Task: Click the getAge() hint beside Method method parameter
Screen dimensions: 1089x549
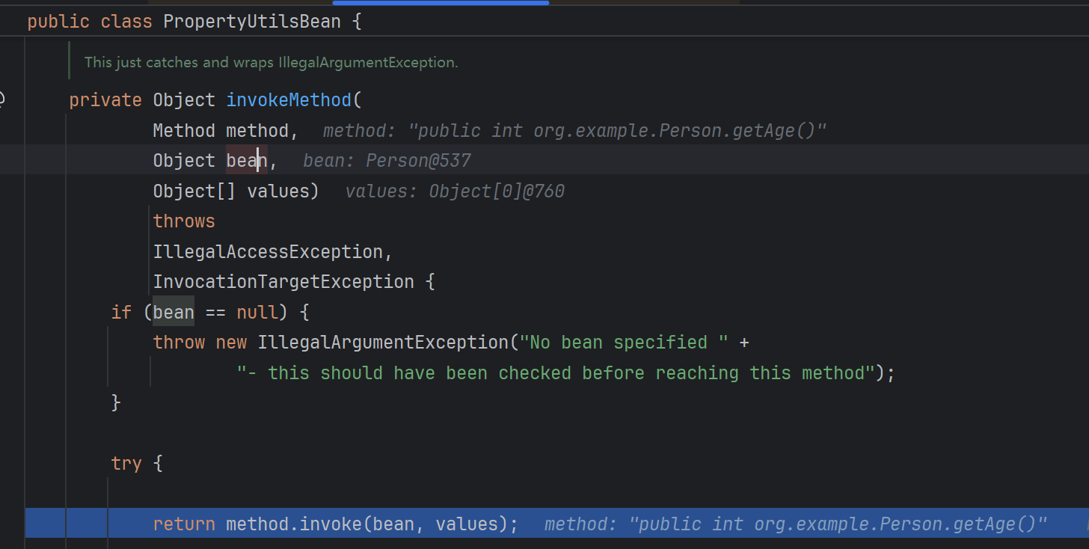Action: (574, 131)
